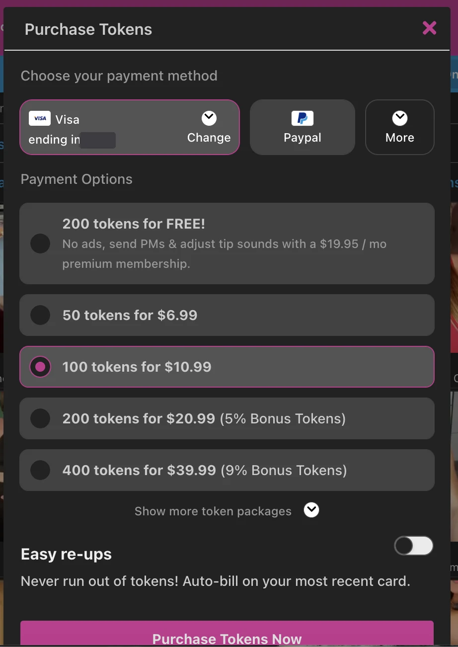458x647 pixels.
Task: Expand More payment methods
Action: tap(400, 127)
